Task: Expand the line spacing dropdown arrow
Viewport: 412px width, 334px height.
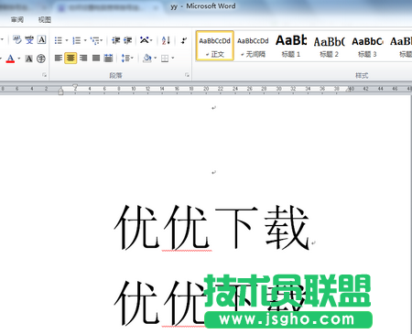Action: click(x=132, y=58)
